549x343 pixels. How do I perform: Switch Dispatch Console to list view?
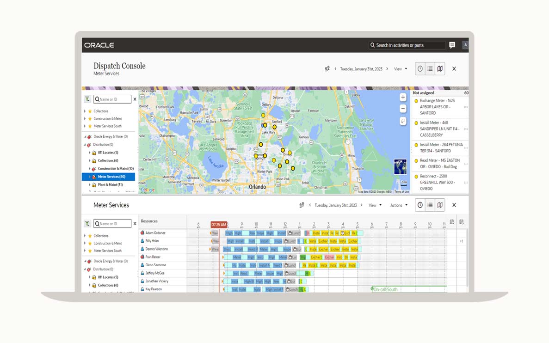[430, 69]
